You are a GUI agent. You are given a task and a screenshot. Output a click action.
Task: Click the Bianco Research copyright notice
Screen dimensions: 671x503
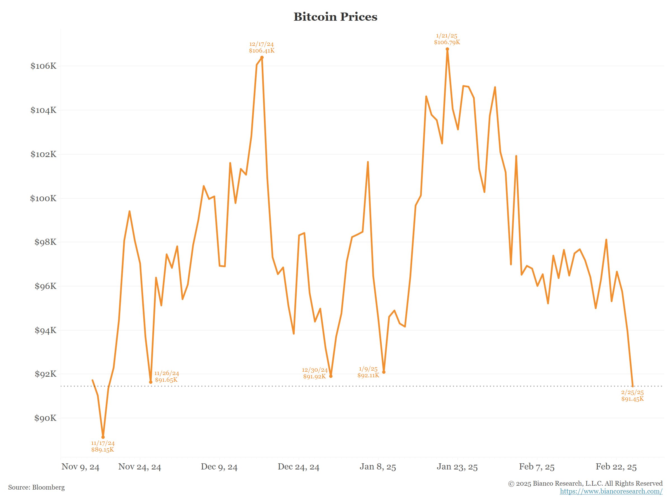point(585,483)
